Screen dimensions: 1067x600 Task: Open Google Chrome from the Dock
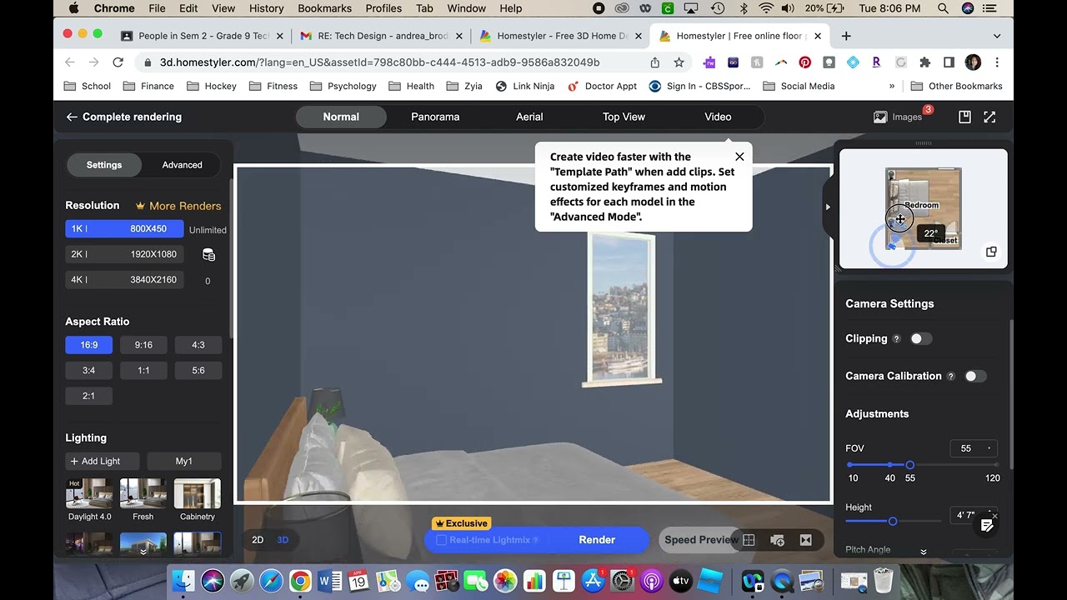pyautogui.click(x=300, y=580)
